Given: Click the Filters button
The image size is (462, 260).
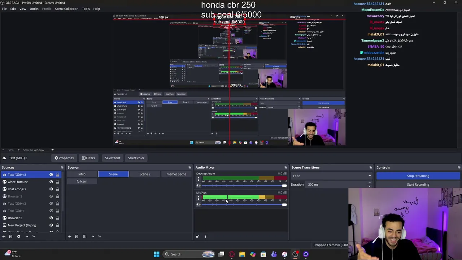Looking at the screenshot, I should [88, 158].
